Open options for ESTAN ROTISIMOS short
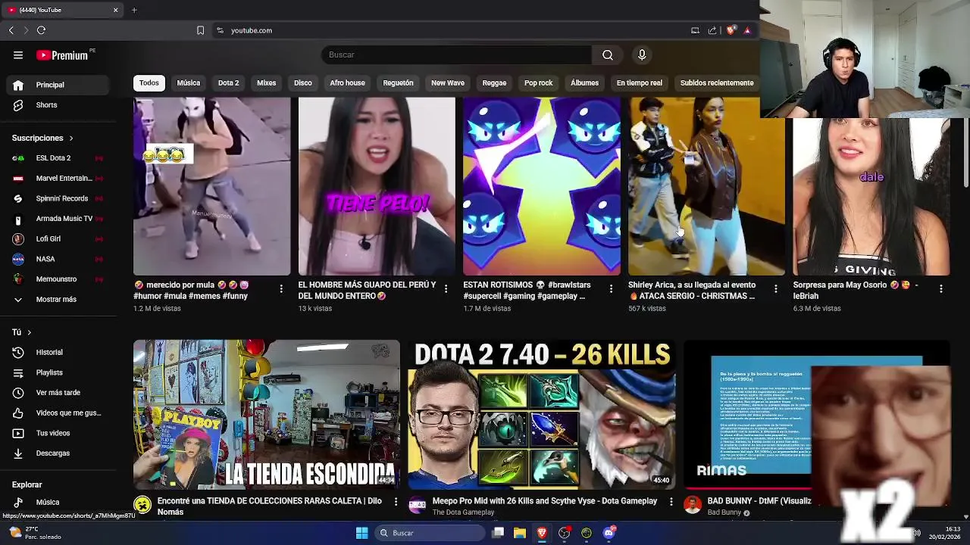 [x=611, y=288]
